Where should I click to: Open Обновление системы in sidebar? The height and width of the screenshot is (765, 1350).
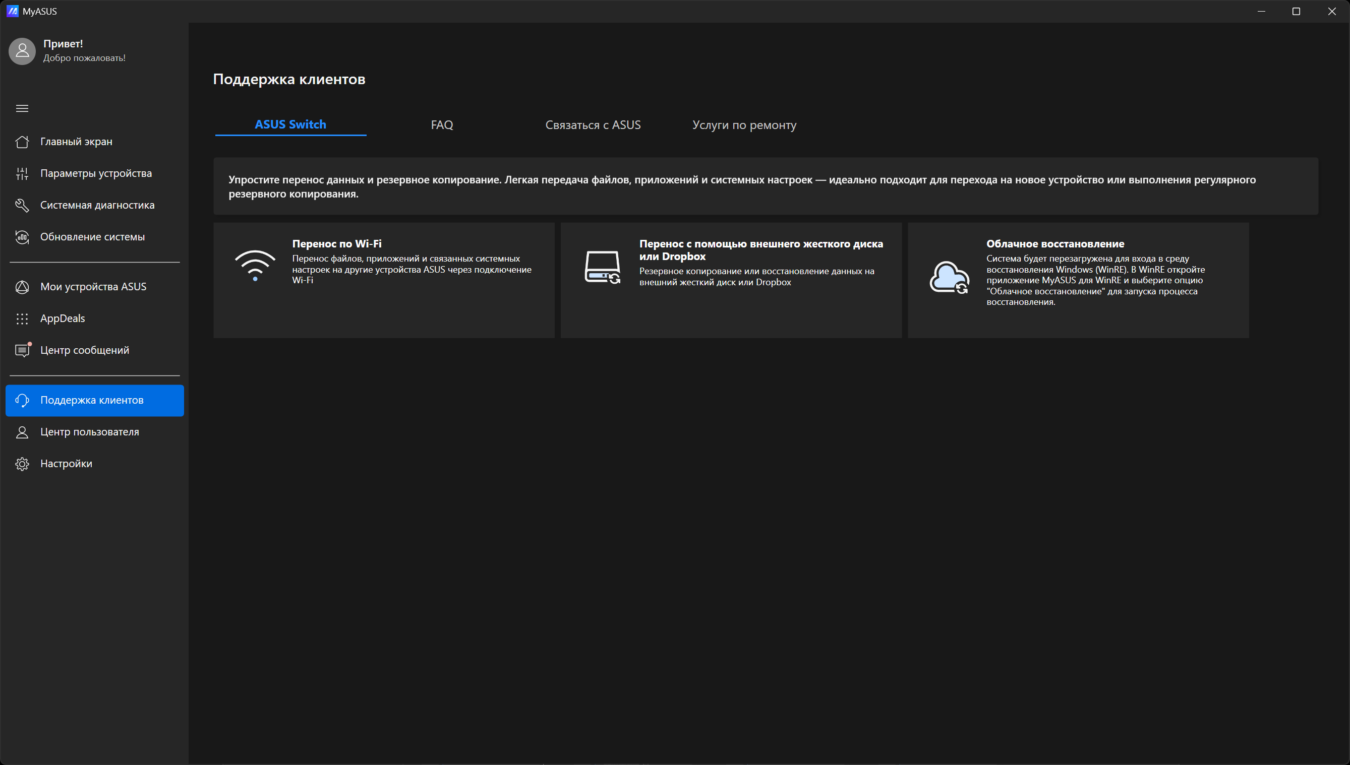(x=95, y=237)
